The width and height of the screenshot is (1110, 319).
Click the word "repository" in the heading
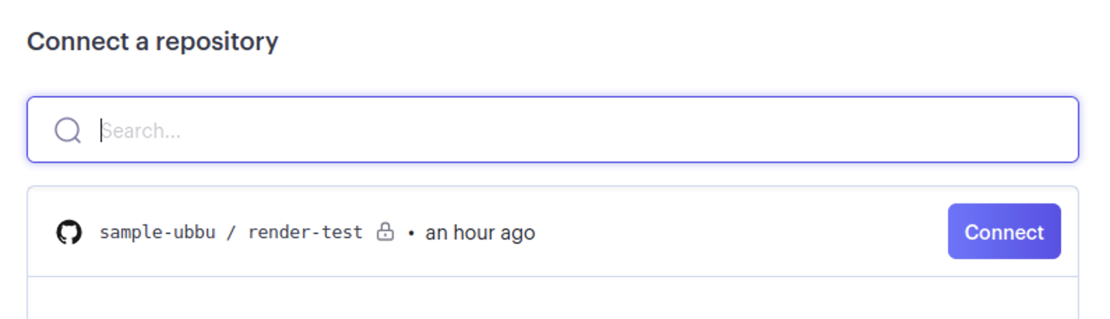click(216, 42)
